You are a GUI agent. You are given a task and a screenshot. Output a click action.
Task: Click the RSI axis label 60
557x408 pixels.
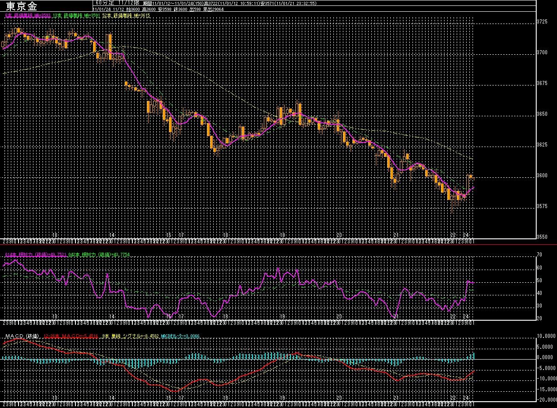(539, 268)
